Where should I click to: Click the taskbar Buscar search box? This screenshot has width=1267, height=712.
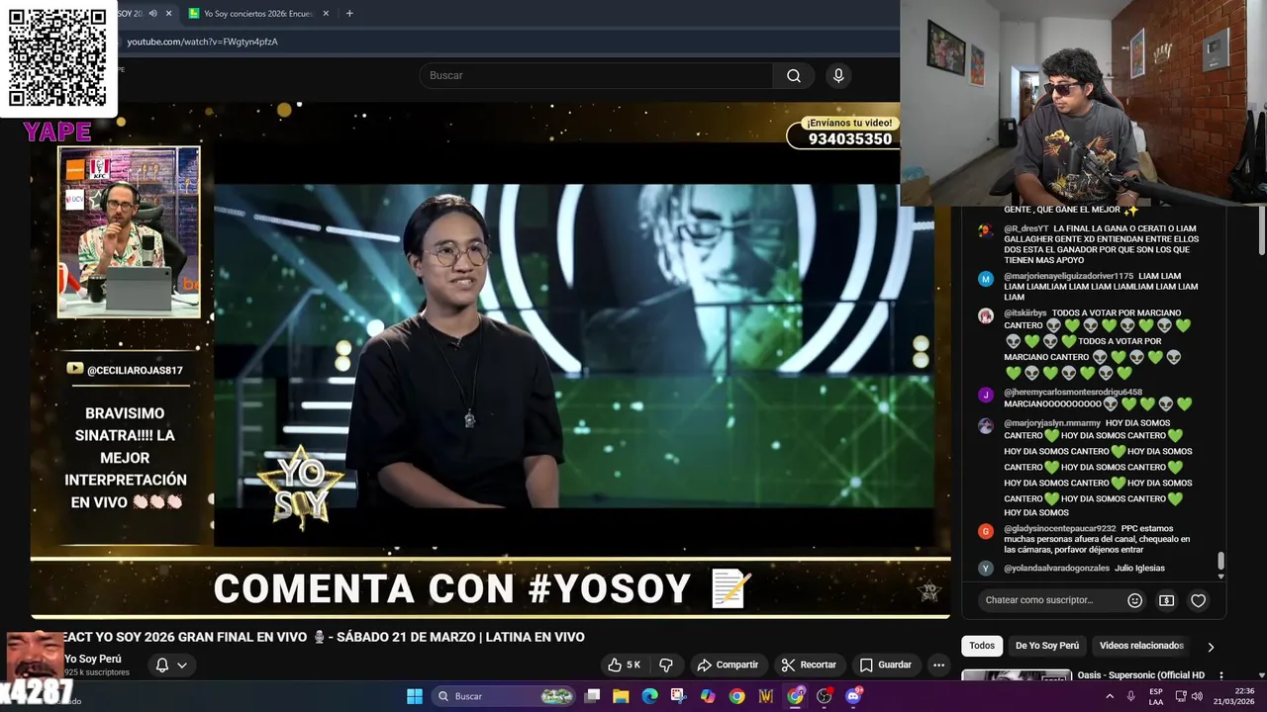(x=505, y=696)
